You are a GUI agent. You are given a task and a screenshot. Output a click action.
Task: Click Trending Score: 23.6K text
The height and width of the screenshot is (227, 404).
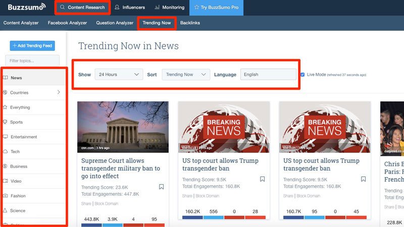[105, 187]
